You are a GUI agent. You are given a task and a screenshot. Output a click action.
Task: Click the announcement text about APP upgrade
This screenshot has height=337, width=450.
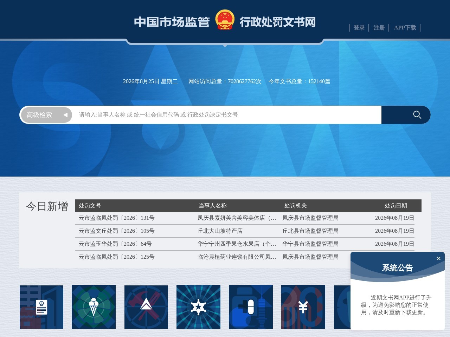(396, 305)
